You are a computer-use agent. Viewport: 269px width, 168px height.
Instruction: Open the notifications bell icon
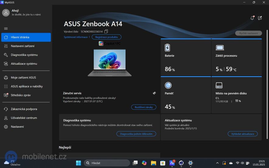tap(252, 18)
